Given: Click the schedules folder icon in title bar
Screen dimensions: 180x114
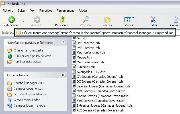Looking at the screenshot, I should click(x=3, y=3).
